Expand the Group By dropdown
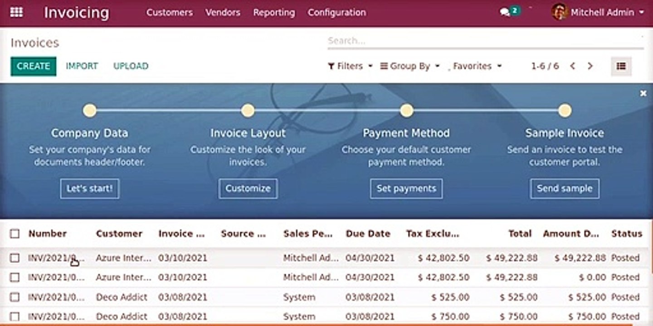This screenshot has height=326, width=653. pyautogui.click(x=409, y=66)
